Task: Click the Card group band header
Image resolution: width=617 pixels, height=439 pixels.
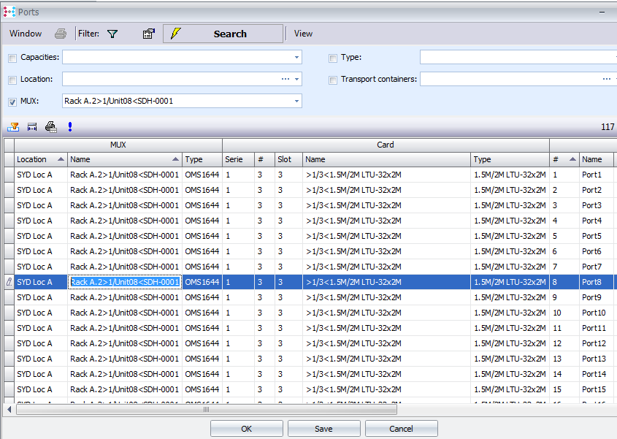Action: pyautogui.click(x=386, y=145)
